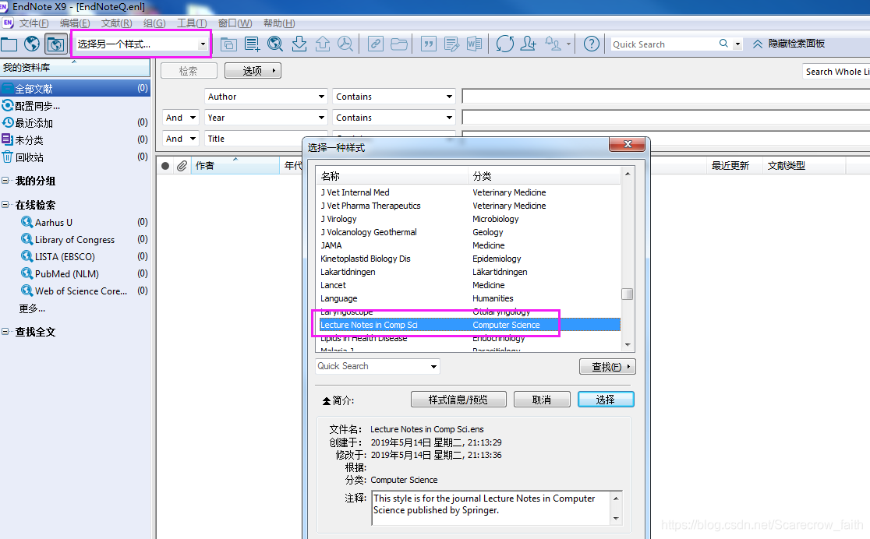Viewport: 870px width, 539px height.
Task: Sort styles by the 名称 column header
Action: click(x=391, y=176)
